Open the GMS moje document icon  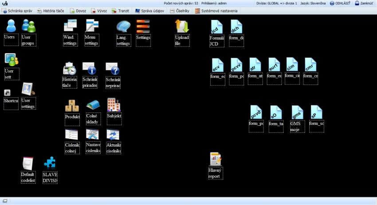297,112
